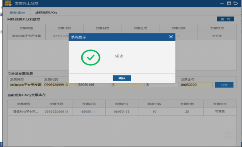Click the 未分发 status cell
242x147 pixels.
[x=217, y=36]
